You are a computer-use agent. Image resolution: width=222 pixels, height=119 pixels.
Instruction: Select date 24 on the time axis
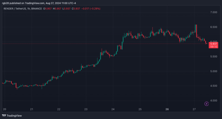click(x=113, y=109)
